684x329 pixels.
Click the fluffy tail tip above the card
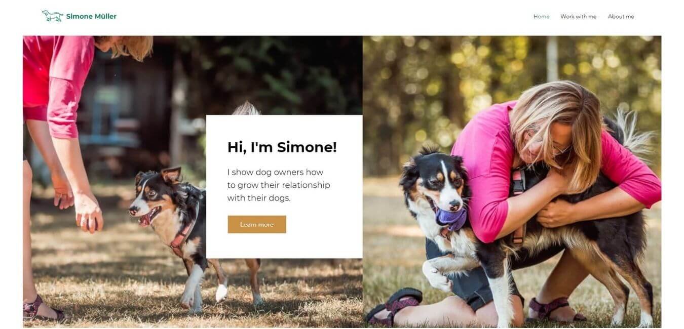click(247, 108)
